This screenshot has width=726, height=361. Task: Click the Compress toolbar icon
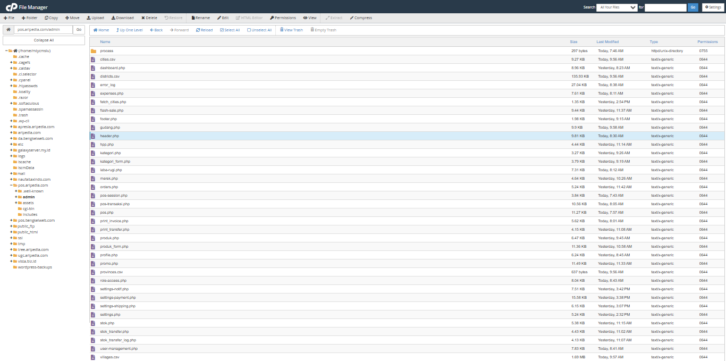pos(351,18)
